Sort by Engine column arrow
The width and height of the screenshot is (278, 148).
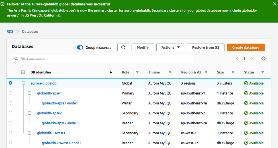click(170, 72)
